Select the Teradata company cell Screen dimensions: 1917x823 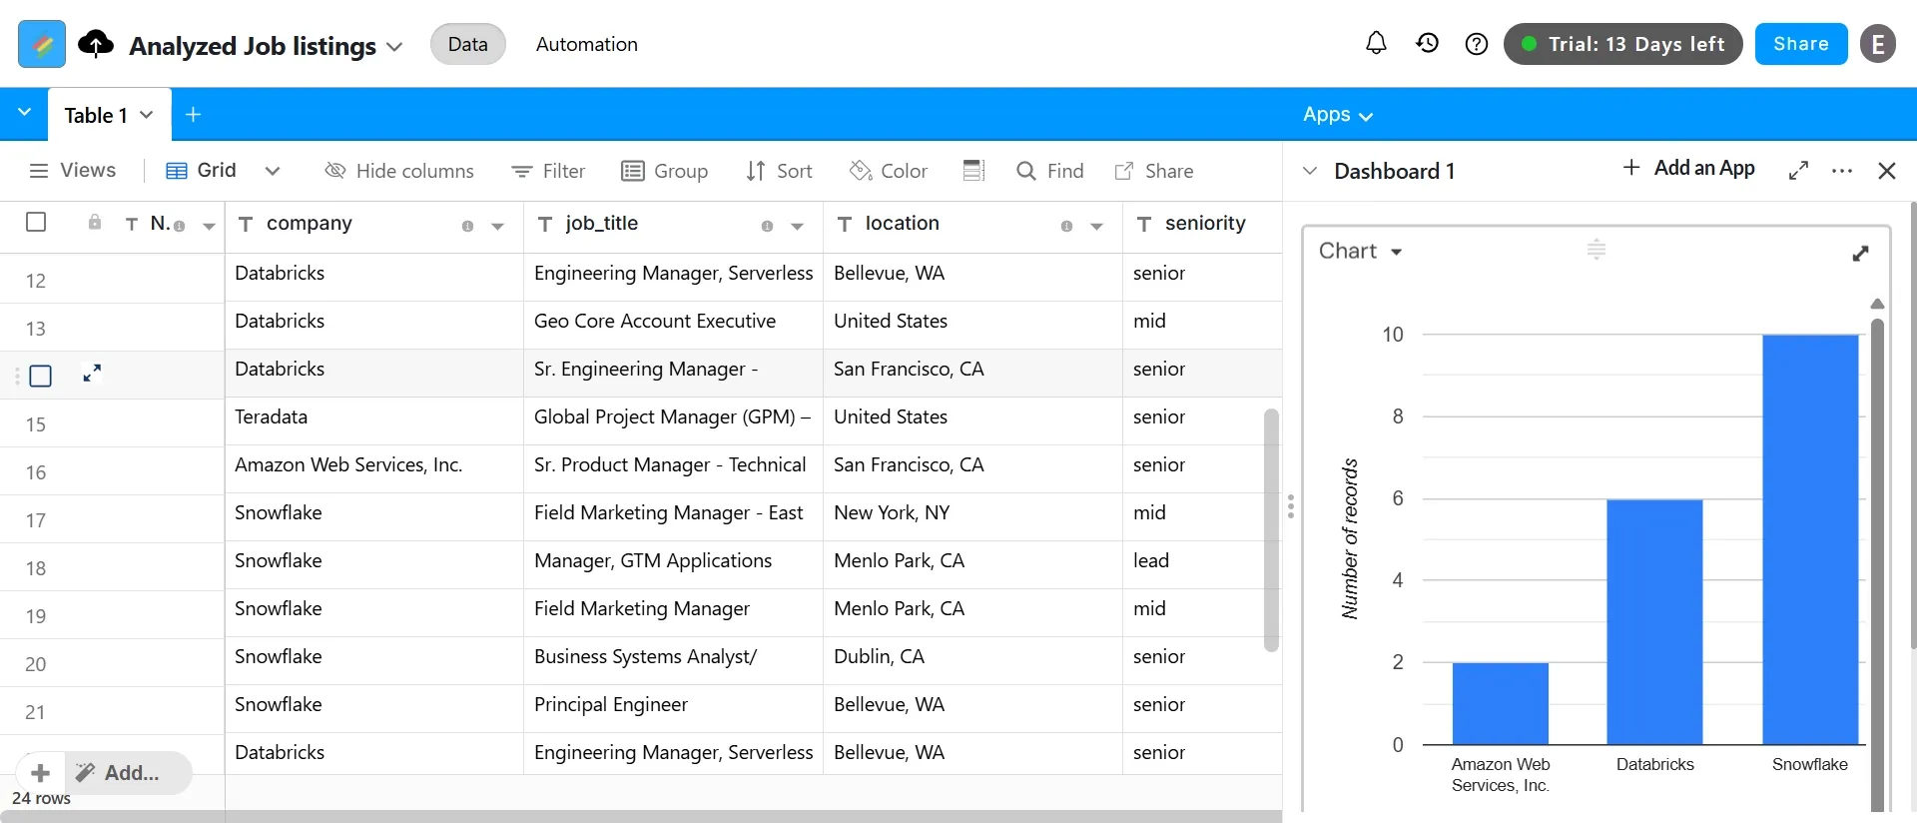(x=374, y=420)
